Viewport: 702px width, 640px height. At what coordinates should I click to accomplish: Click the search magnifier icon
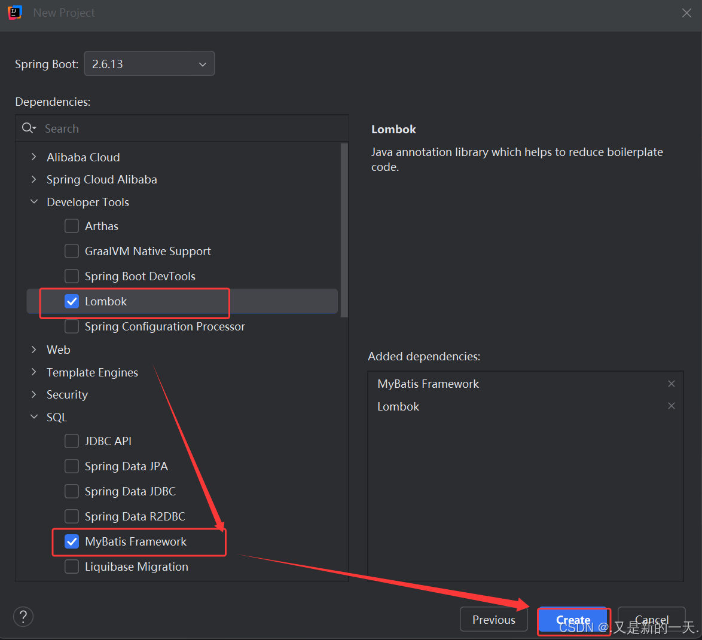coord(28,128)
